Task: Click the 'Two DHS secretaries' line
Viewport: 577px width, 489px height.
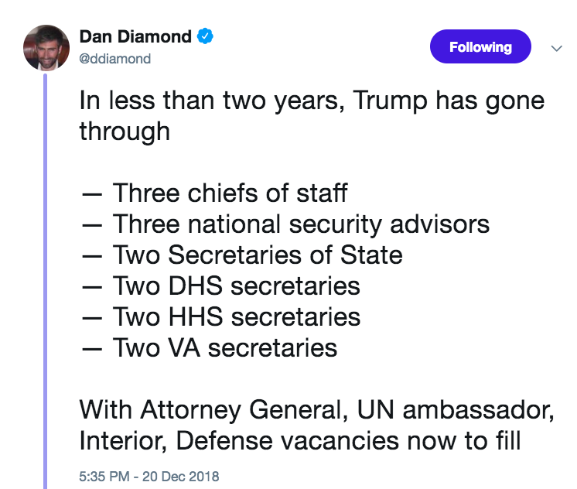Action: click(221, 286)
